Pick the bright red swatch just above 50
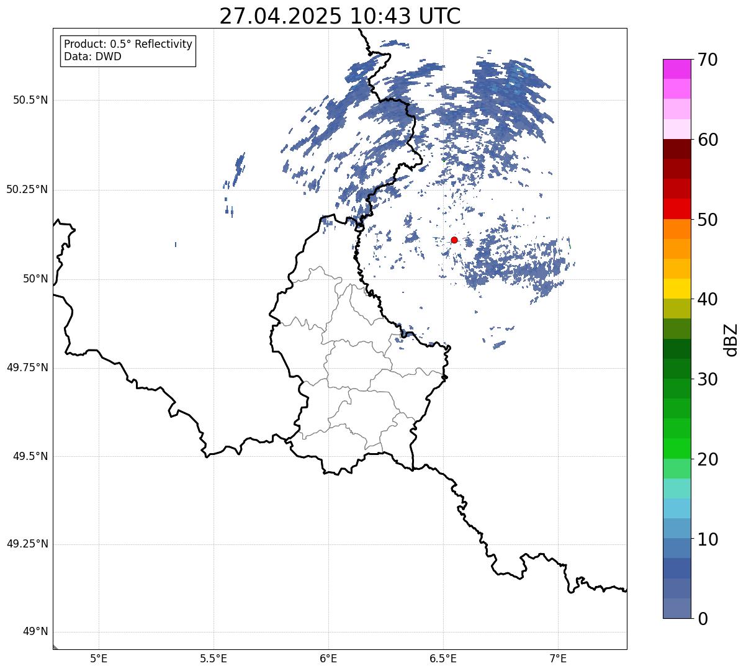Viewport: 746px width, 671px height. (676, 209)
